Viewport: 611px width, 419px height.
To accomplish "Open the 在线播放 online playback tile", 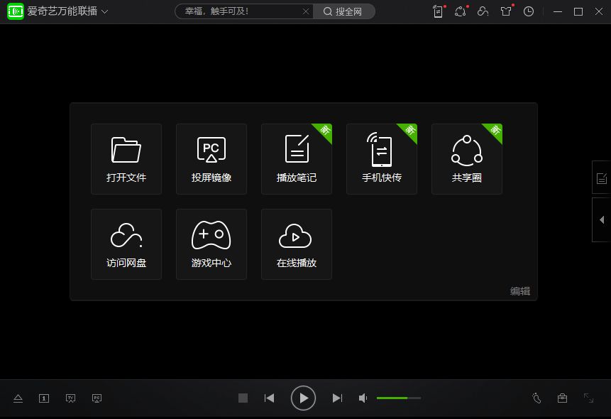I will coord(297,244).
